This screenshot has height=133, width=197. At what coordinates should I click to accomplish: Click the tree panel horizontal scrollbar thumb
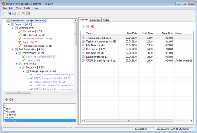coord(19,92)
